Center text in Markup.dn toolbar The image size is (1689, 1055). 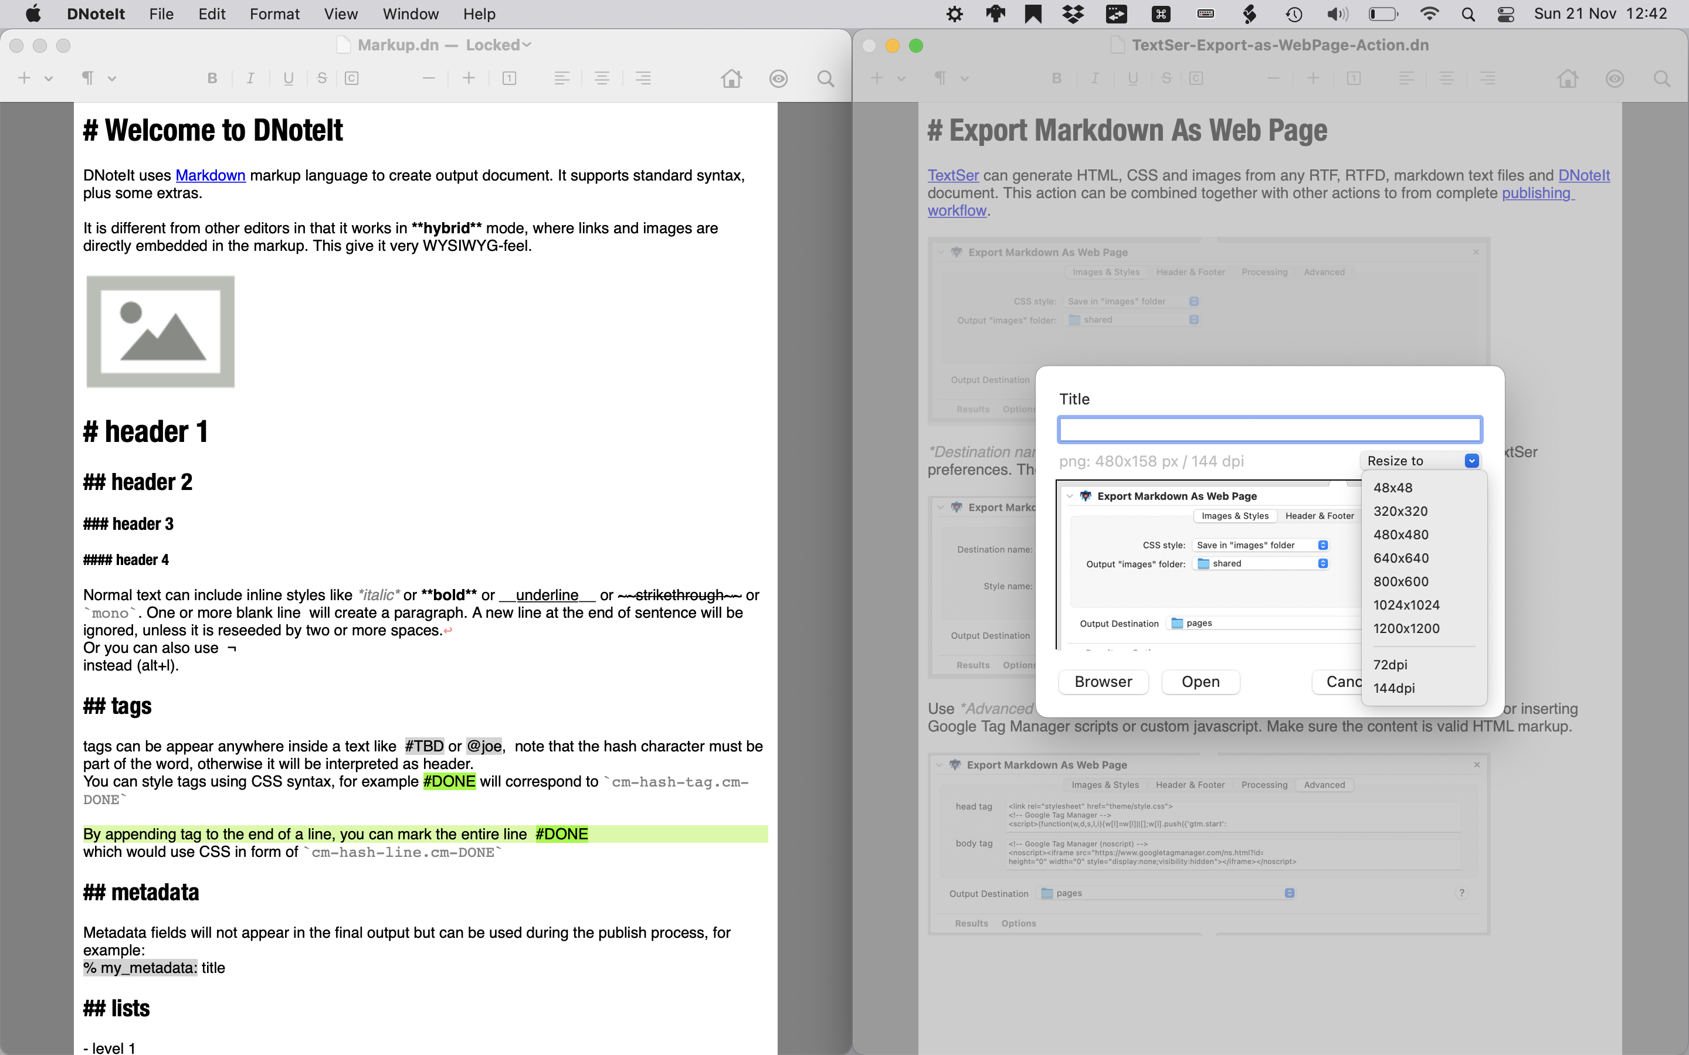[x=602, y=78]
